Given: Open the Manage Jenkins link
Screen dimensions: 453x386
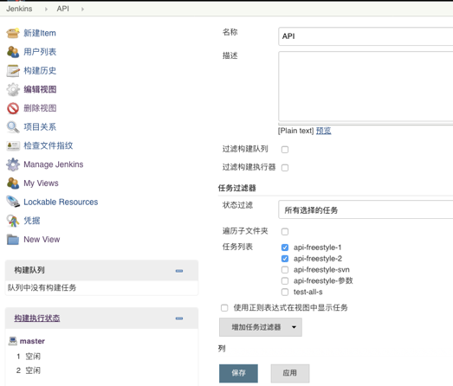Looking at the screenshot, I should coord(54,164).
